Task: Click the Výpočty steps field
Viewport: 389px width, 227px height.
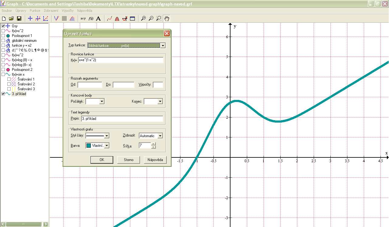Action: [x=158, y=85]
